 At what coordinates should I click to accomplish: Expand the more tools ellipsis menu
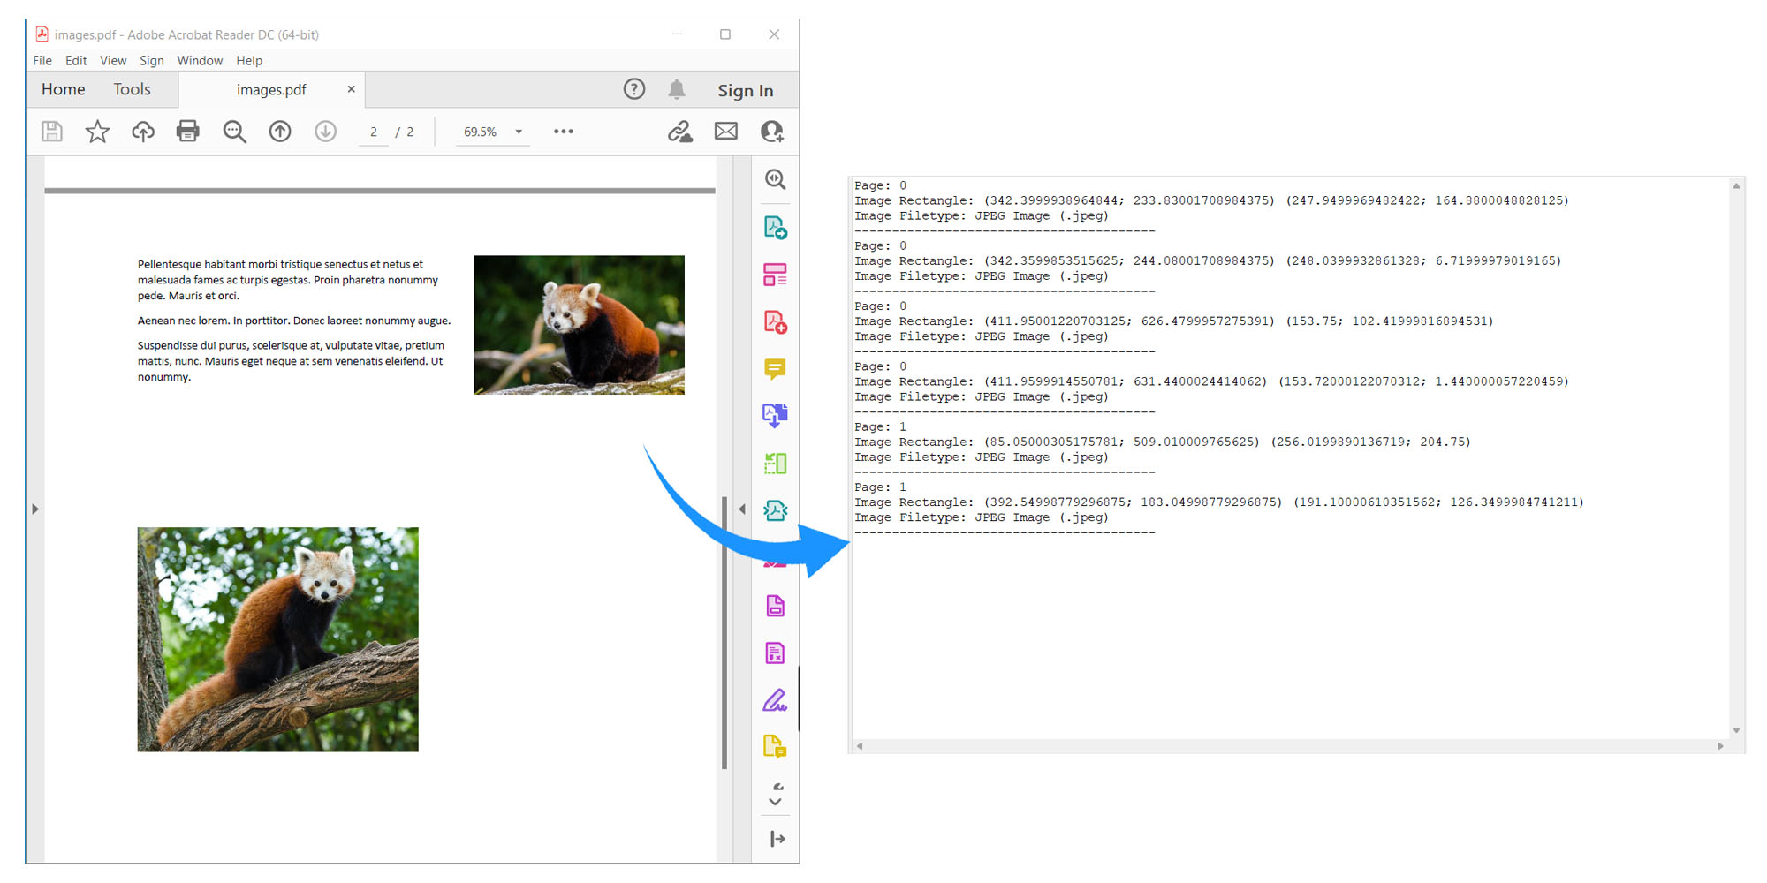[563, 131]
